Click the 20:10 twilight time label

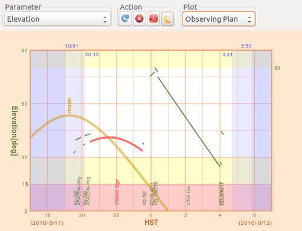[x=92, y=54]
